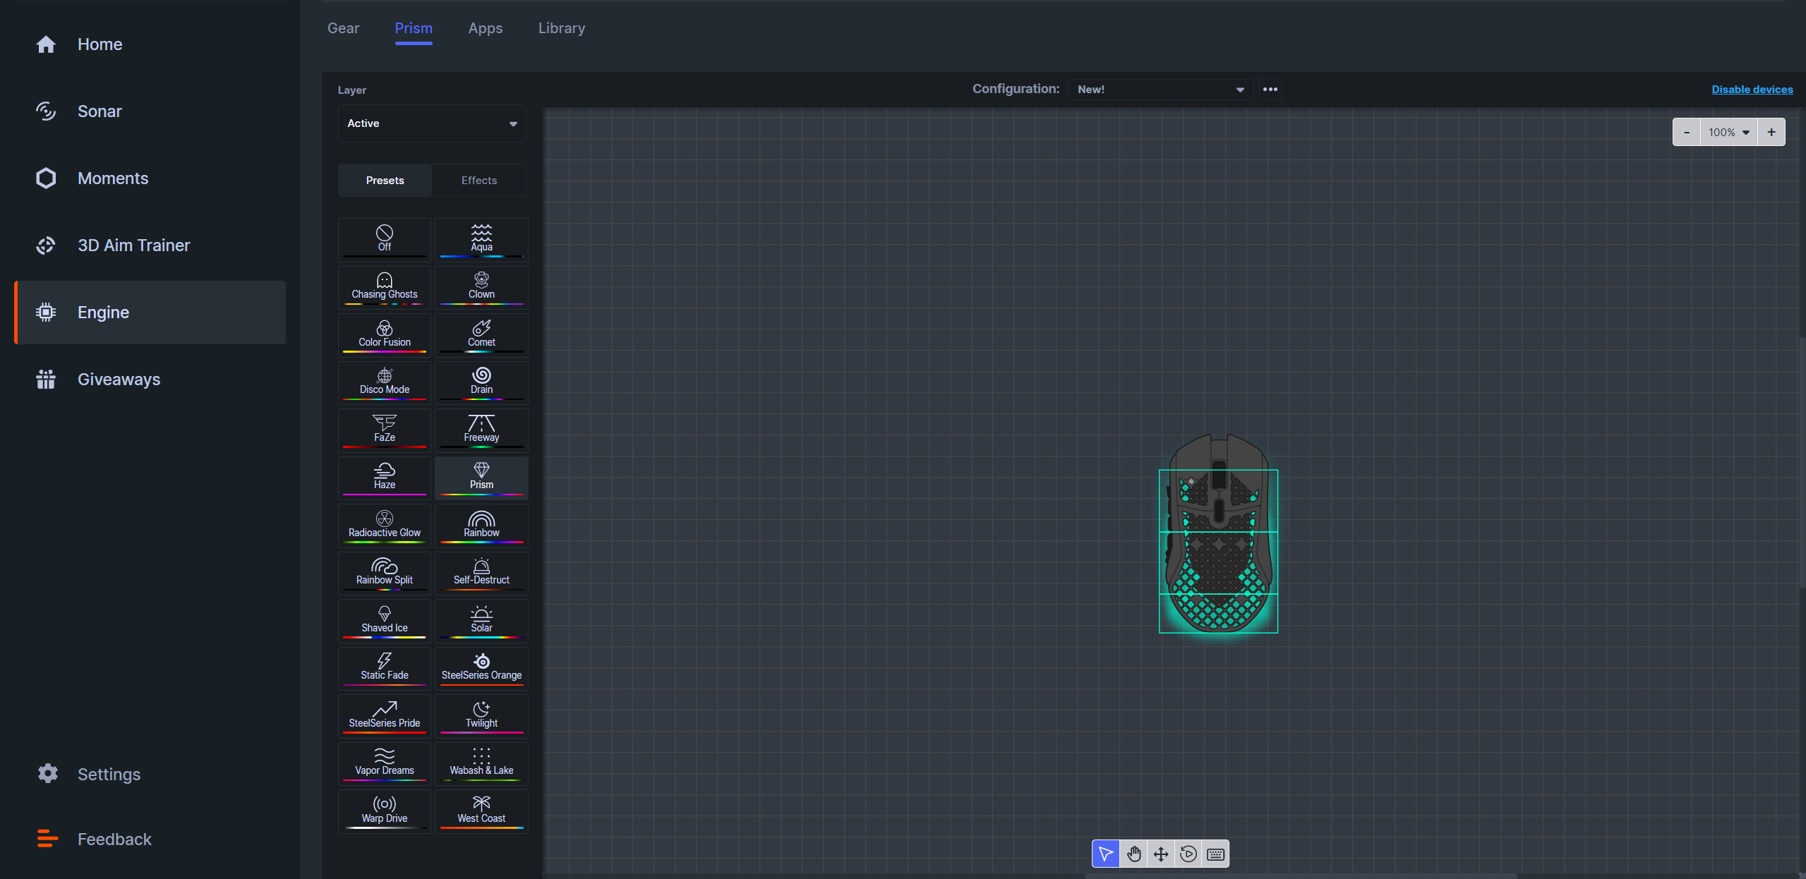Screen dimensions: 1806x879
Task: Switch to the Gear tab
Action: [343, 28]
